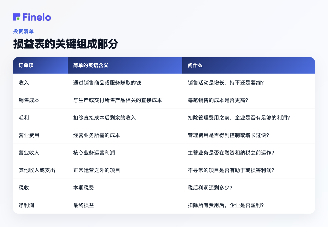
Task: Click the cell 本期税费
Action: pyautogui.click(x=84, y=188)
